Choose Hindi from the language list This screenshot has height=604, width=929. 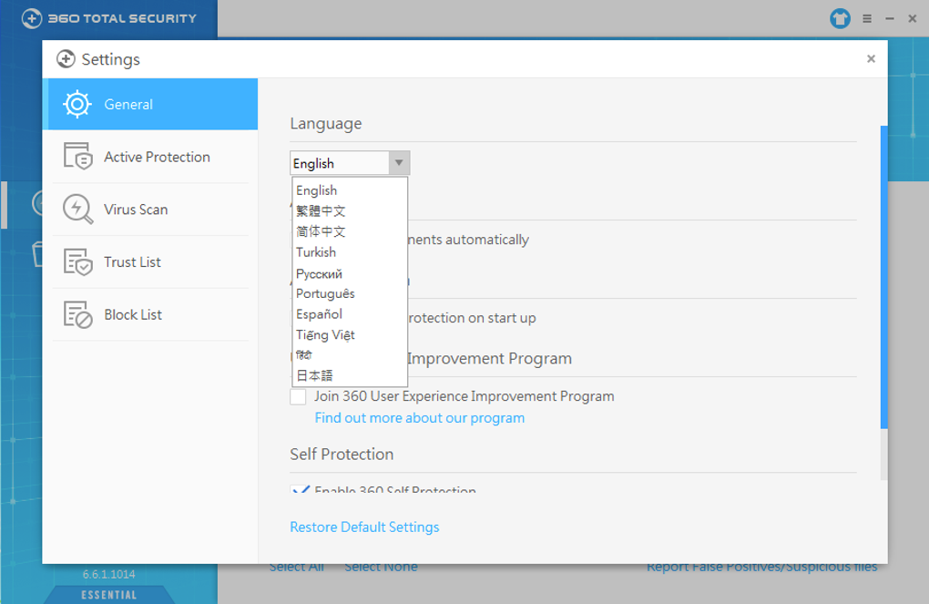coord(350,355)
